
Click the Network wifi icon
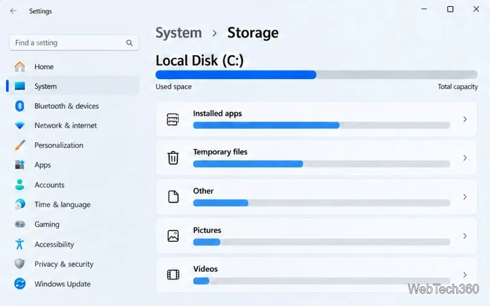[x=20, y=125]
